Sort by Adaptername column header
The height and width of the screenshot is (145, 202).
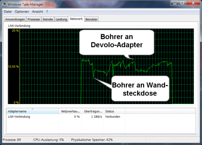pos(33,111)
